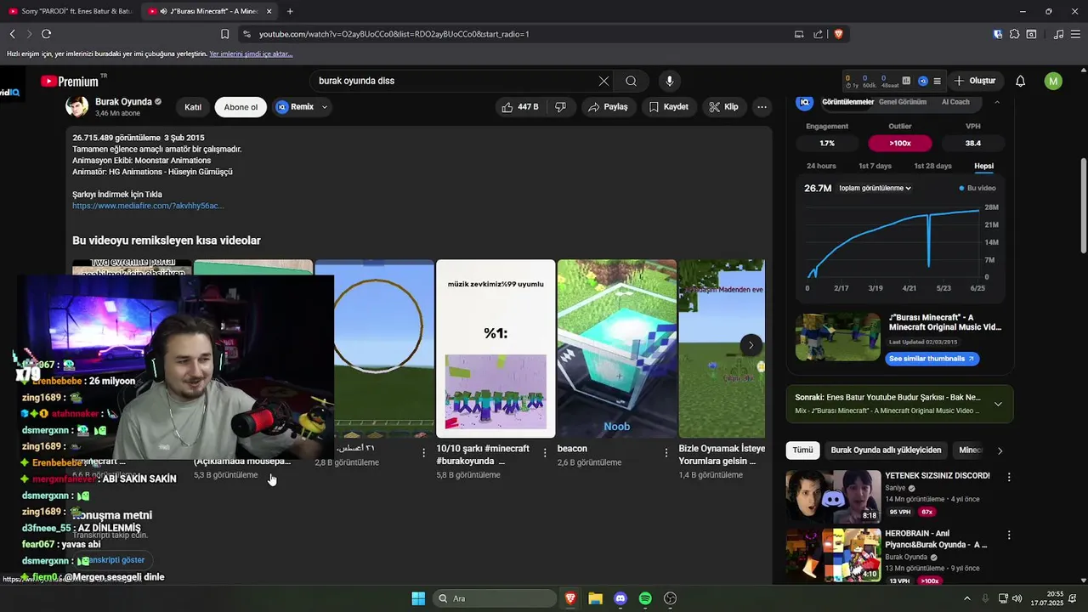1088x612 pixels.
Task: Click the vidIQ blue extension icon in the header
Action: 923,81
